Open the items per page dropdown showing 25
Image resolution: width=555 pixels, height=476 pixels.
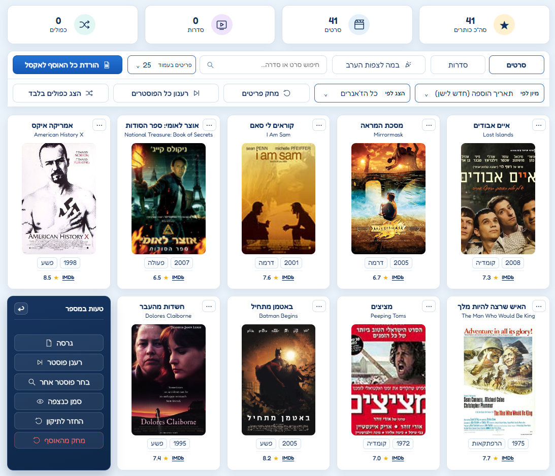point(161,65)
